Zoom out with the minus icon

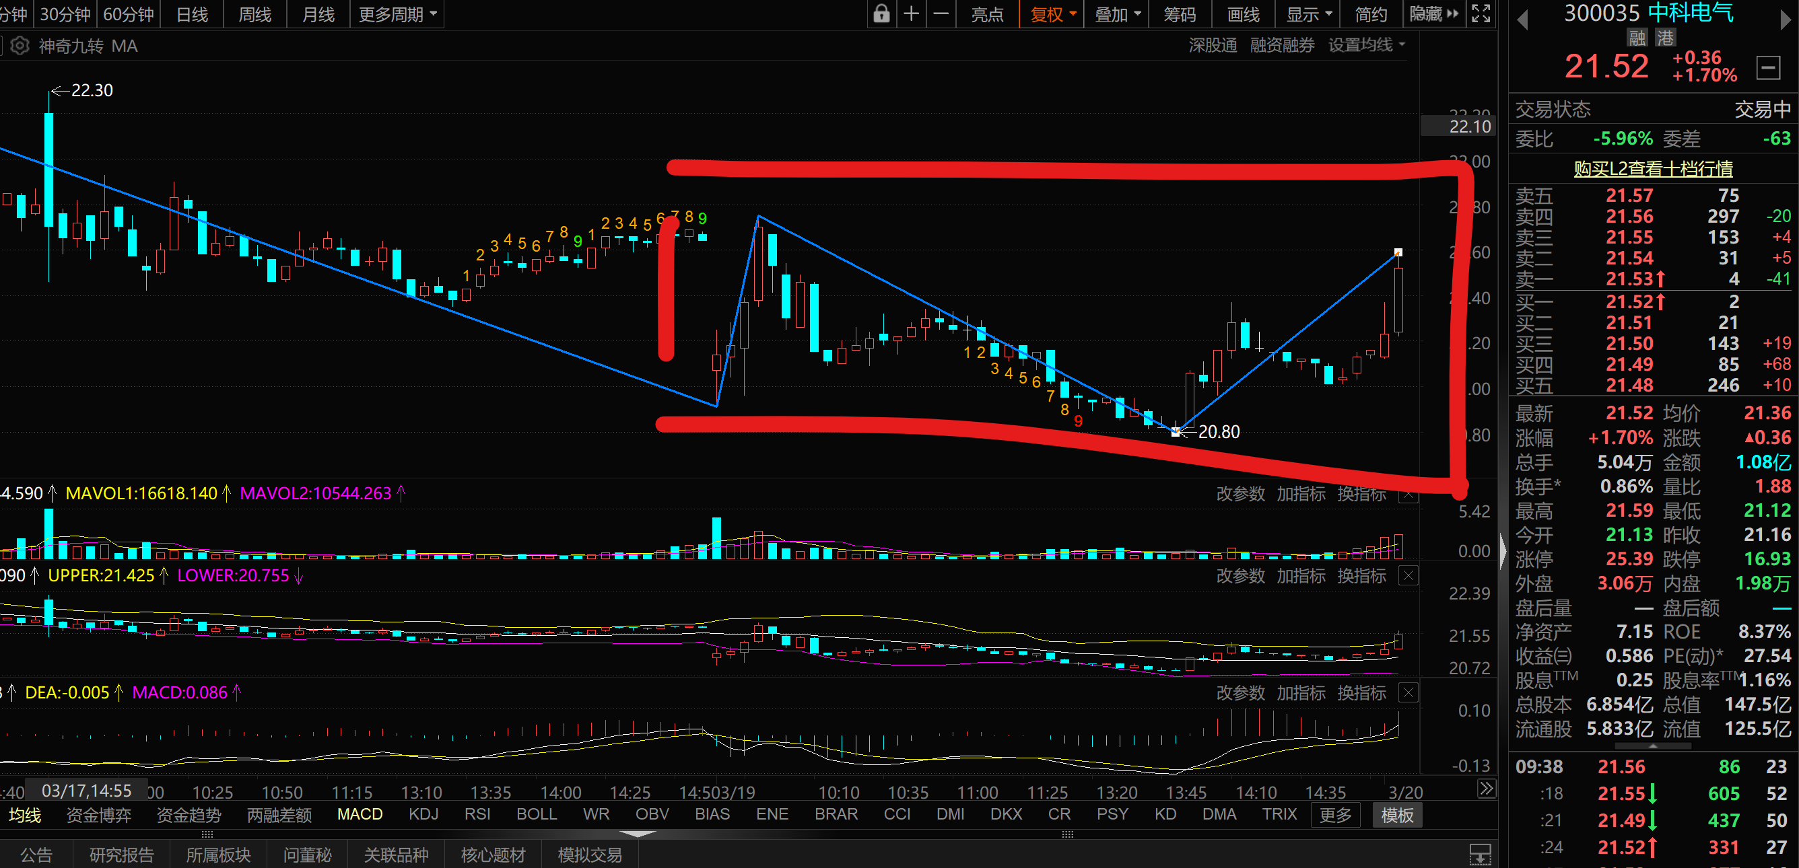[941, 14]
